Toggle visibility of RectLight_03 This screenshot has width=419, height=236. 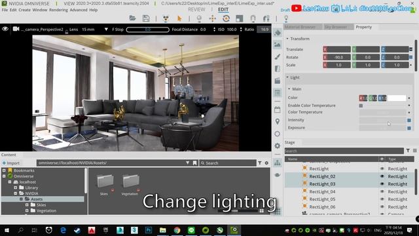coord(382,184)
